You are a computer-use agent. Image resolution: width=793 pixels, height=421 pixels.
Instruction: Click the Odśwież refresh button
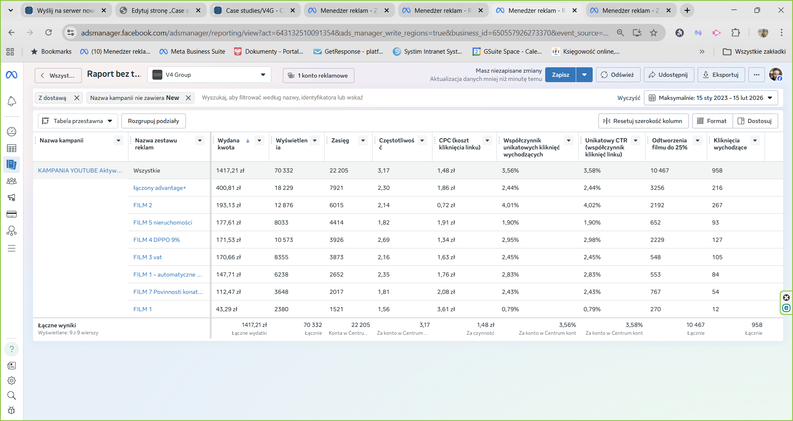(x=618, y=75)
